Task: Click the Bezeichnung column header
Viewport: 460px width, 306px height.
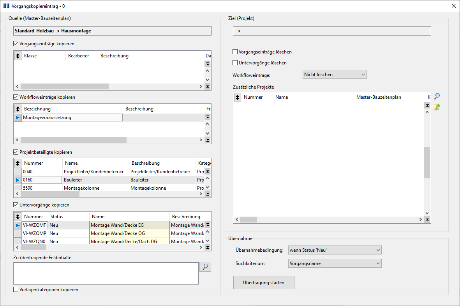Action: coord(72,109)
